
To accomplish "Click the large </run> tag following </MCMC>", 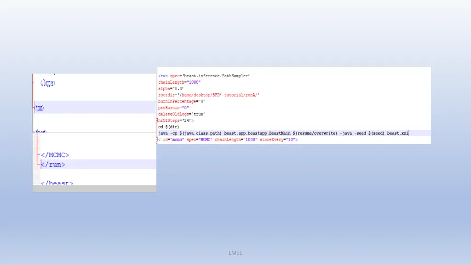I will click(53, 165).
